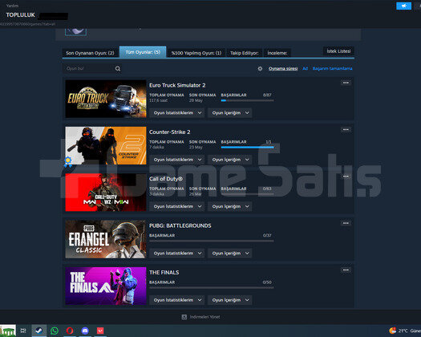Viewport: 421px width, 337px height.
Task: Click THE FINALS achievements progress bar
Action: 212,288
